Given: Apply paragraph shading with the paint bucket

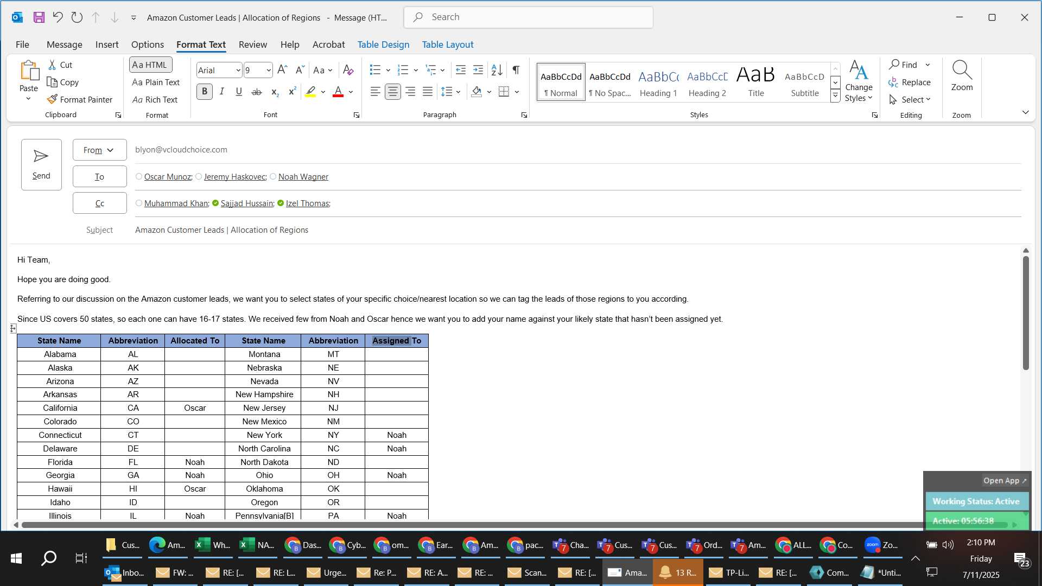Looking at the screenshot, I should coord(476,92).
